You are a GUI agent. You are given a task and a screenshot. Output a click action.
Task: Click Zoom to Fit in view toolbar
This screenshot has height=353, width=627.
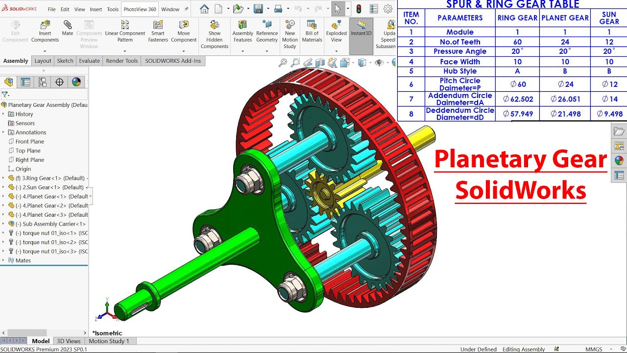283,62
